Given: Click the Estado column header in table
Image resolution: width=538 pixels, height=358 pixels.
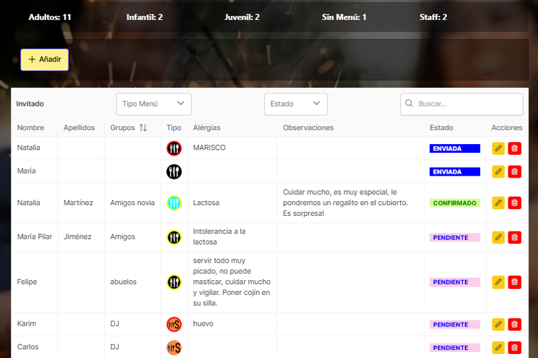Looking at the screenshot, I should [441, 127].
